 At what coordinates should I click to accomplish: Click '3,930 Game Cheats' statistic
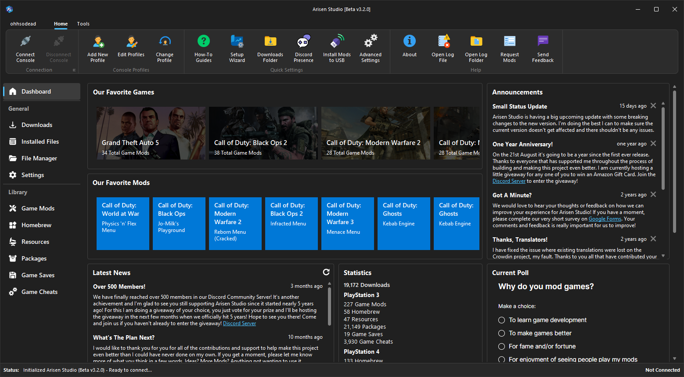pos(368,341)
